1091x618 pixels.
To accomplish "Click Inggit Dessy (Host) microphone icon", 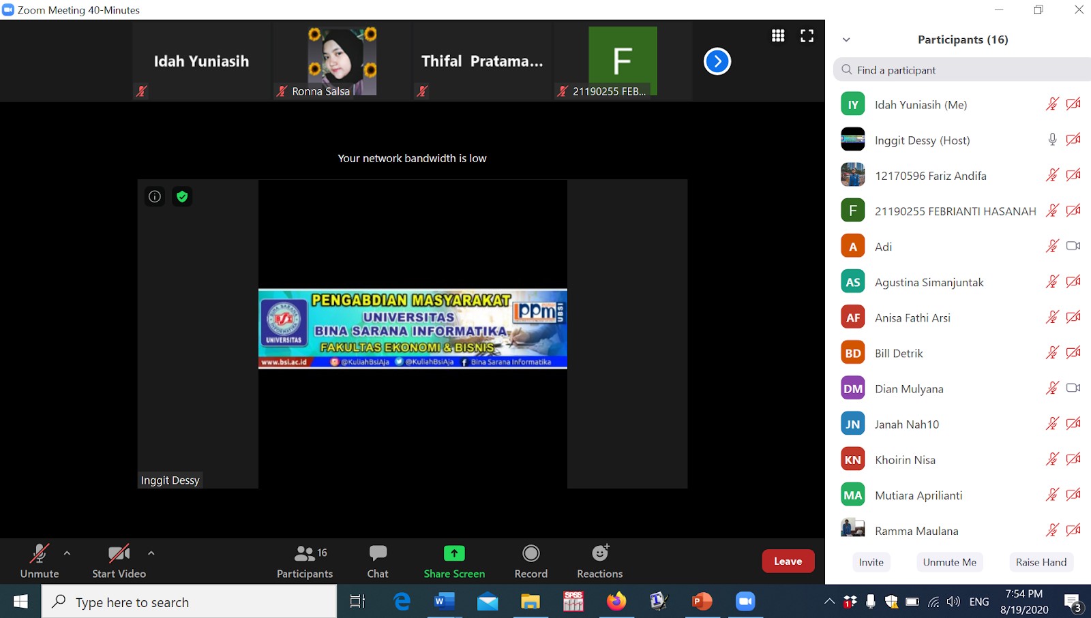I will 1052,140.
